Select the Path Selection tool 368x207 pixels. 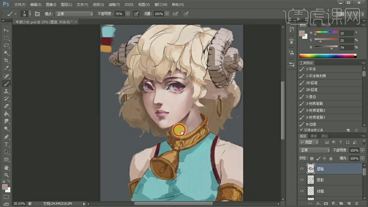click(6, 152)
